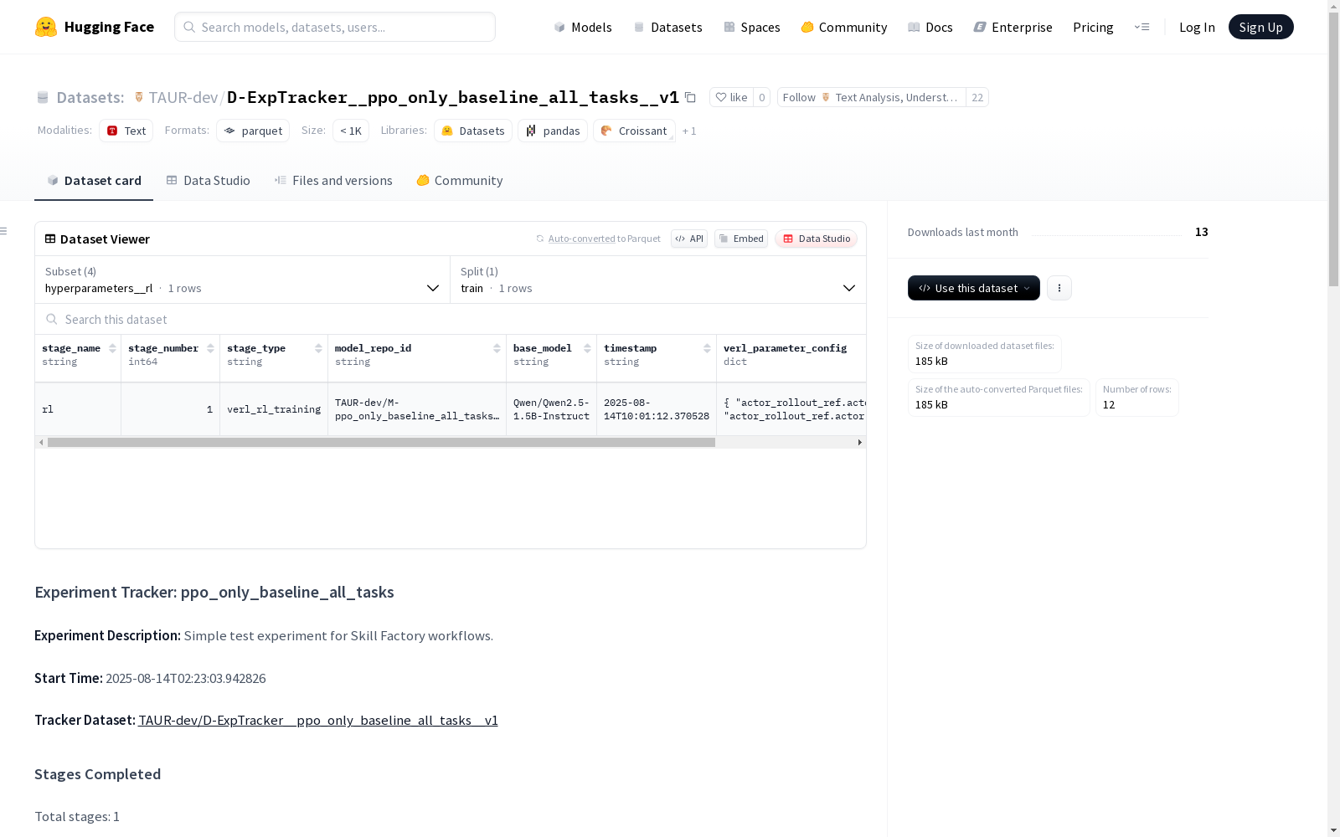The height and width of the screenshot is (837, 1340).
Task: Click the Datasets library tag
Action: 473,131
